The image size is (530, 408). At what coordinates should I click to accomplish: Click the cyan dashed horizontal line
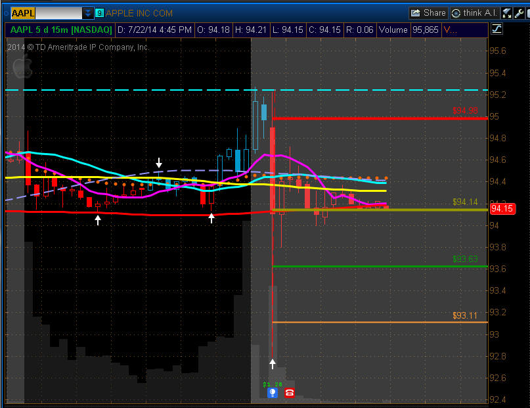tap(131, 89)
